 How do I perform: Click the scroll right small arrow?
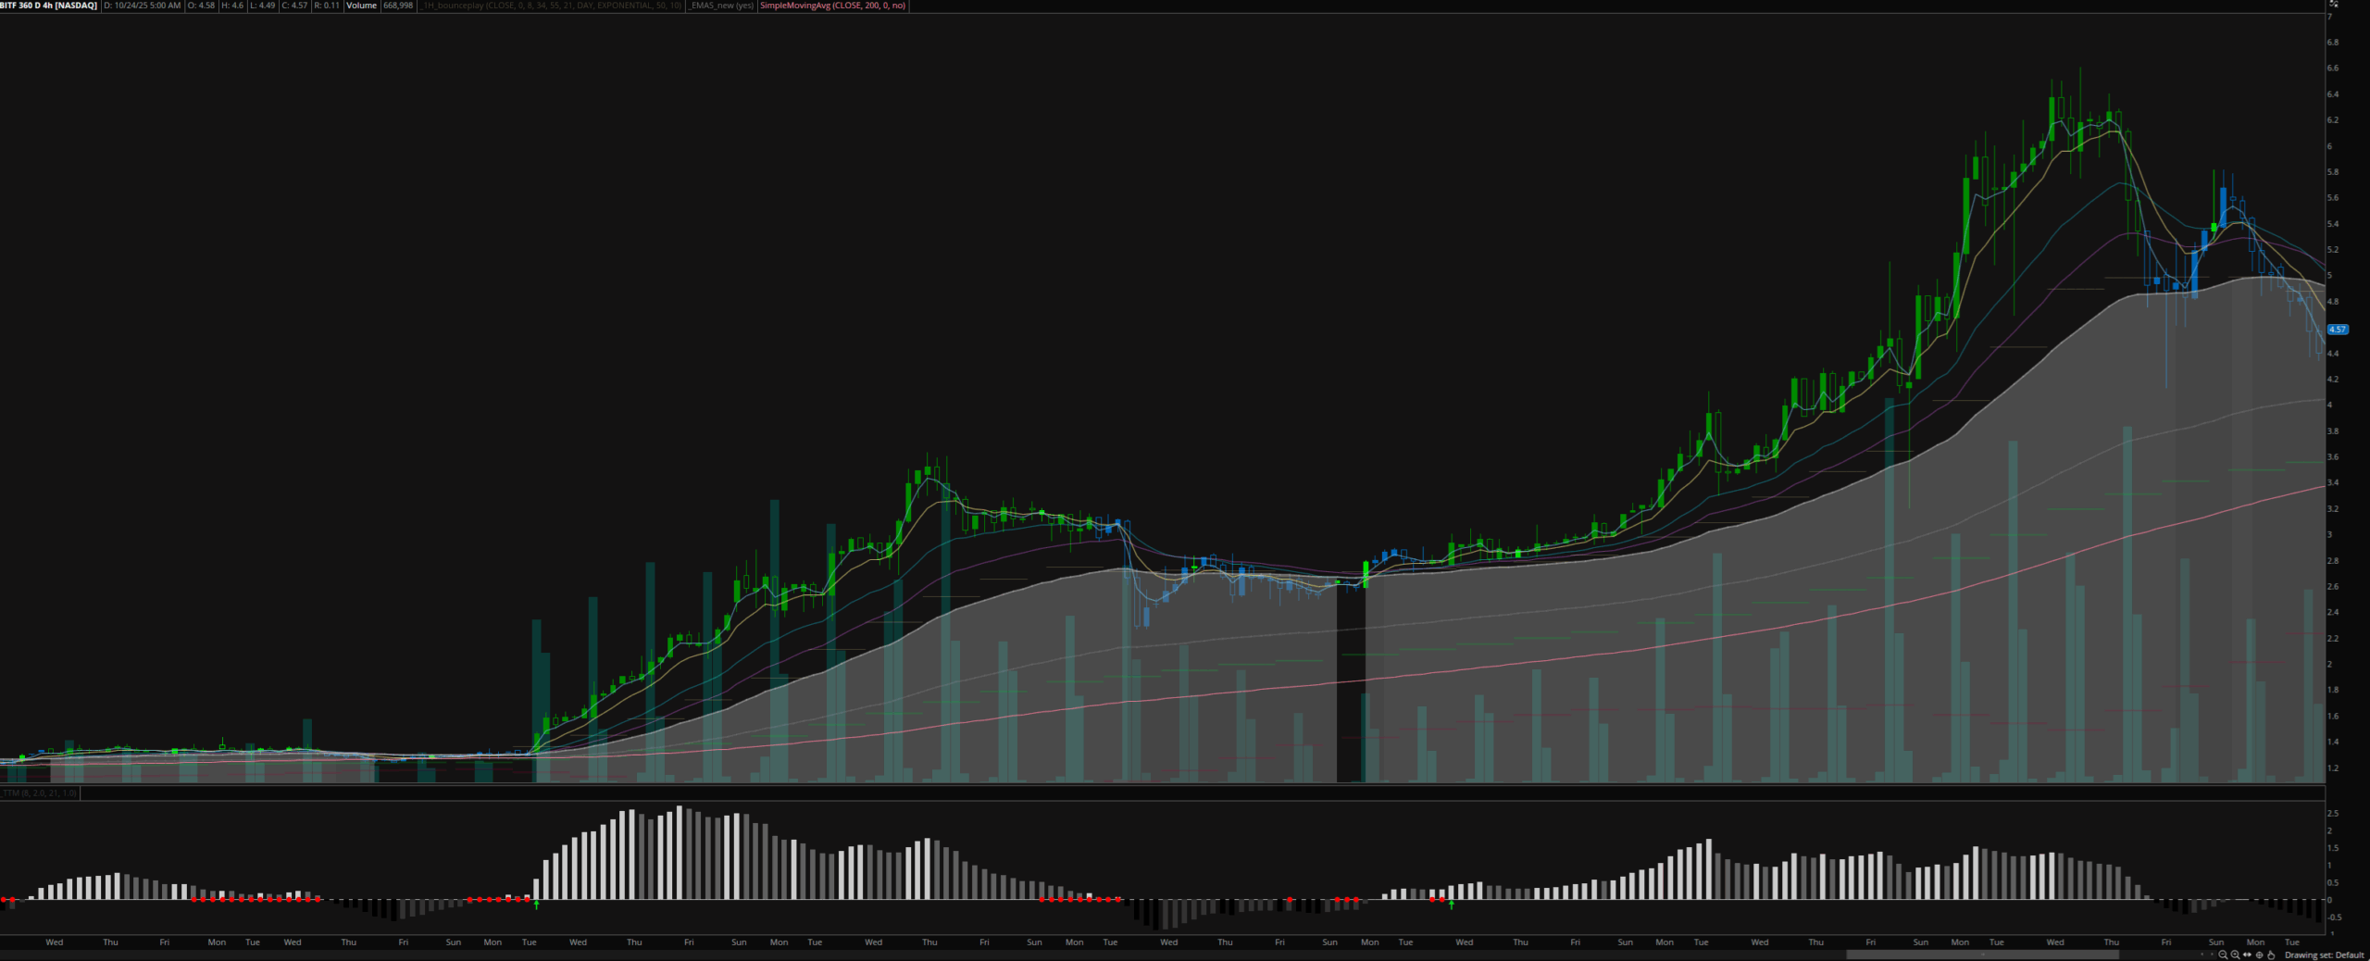(x=2211, y=955)
